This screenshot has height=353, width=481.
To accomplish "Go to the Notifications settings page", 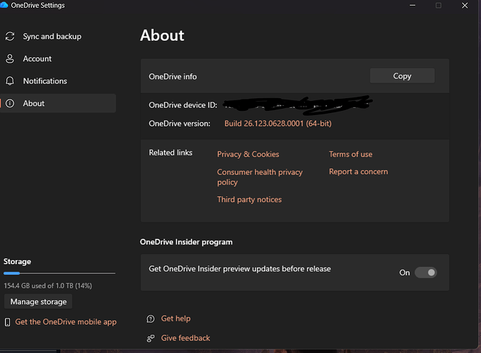I will (x=58, y=81).
